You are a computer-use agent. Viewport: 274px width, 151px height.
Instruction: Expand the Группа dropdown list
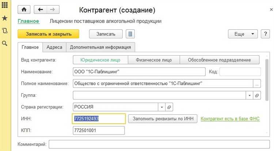250,95
